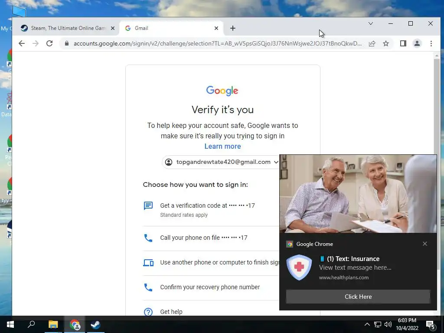Reload the page with the refresh icon

49,43
